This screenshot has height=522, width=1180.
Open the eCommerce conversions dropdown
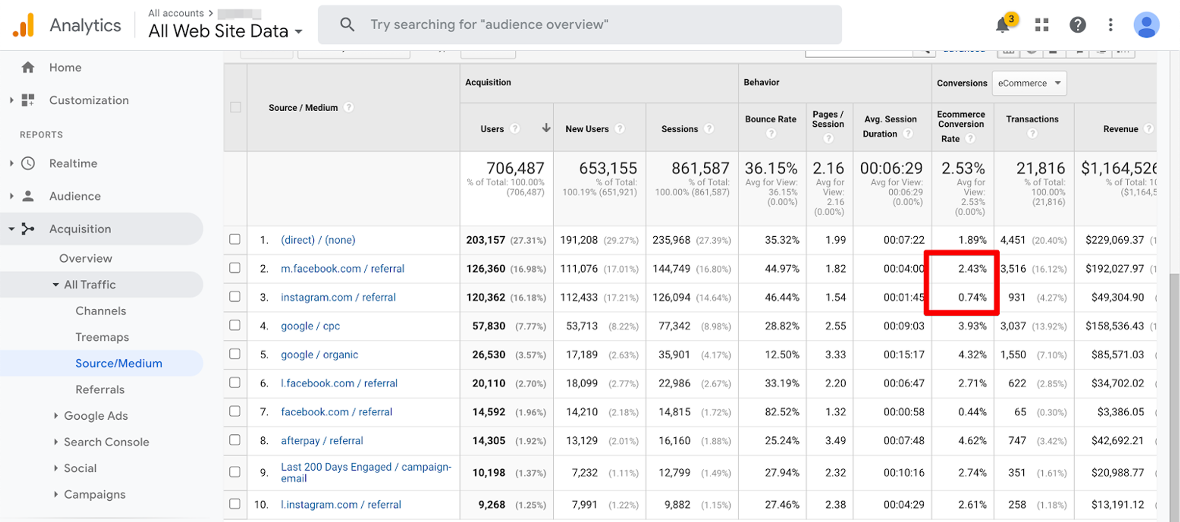pyautogui.click(x=1029, y=83)
